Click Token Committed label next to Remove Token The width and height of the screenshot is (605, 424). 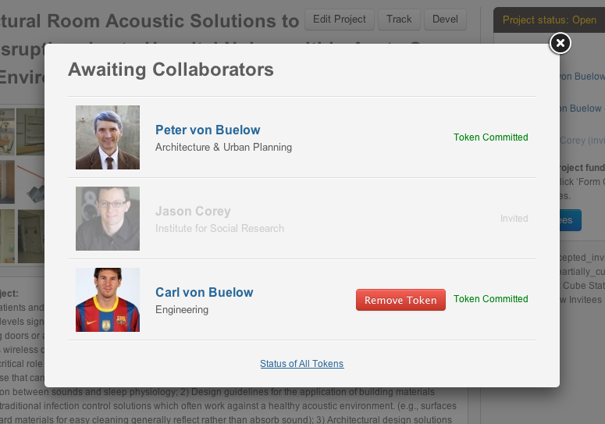[490, 299]
